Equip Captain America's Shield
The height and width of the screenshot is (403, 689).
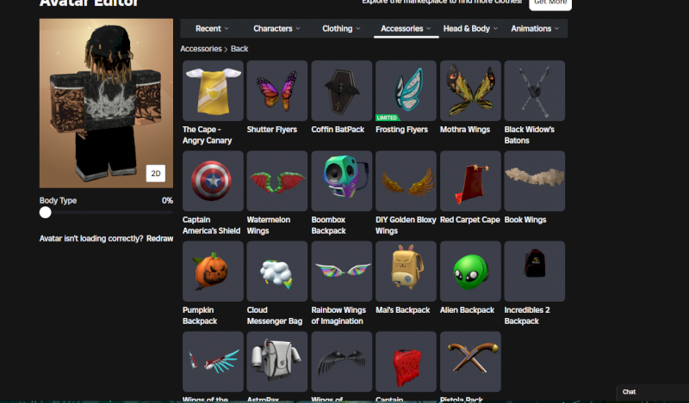coord(213,181)
